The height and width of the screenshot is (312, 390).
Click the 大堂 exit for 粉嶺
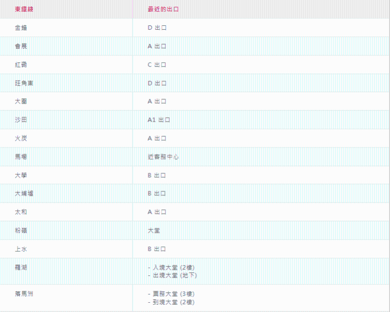coord(154,230)
